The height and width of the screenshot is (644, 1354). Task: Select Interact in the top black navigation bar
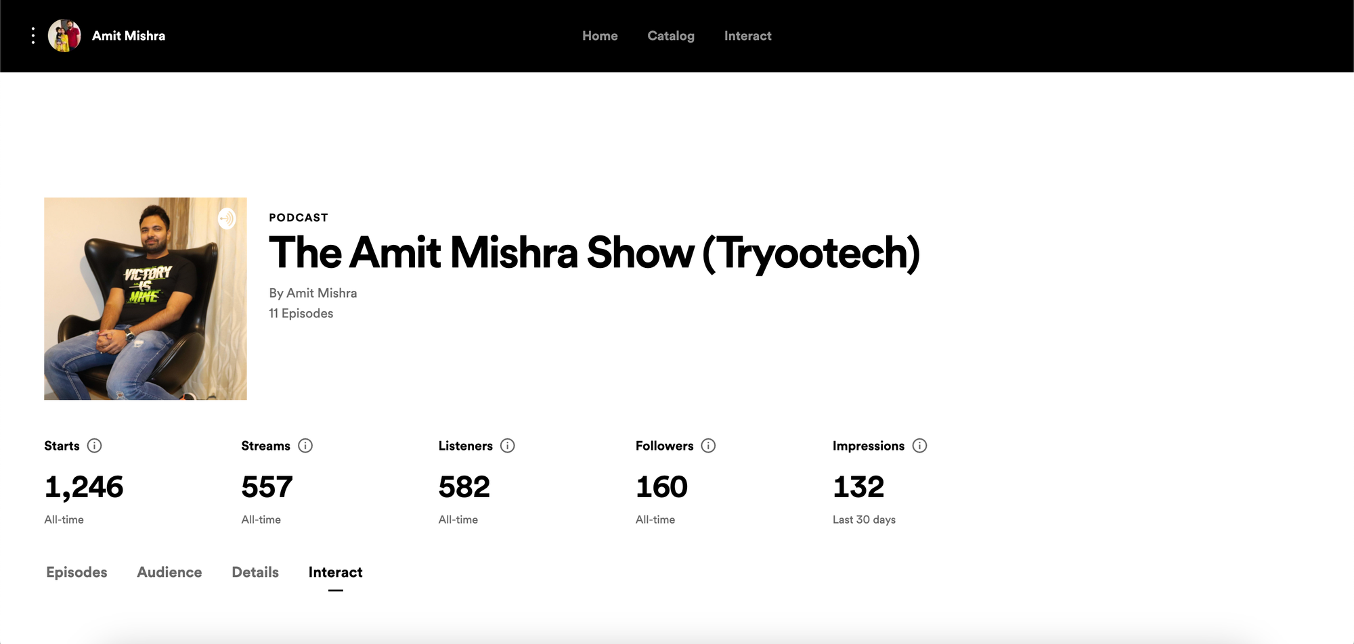pyautogui.click(x=747, y=36)
